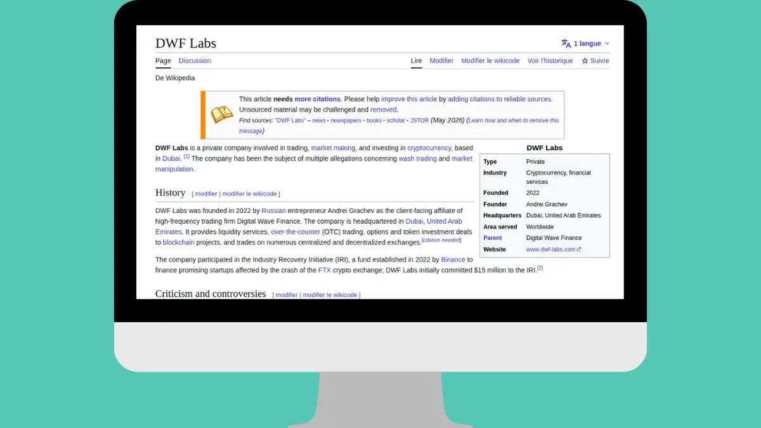
Task: Open the 'Voir l'historique' tab
Action: pyautogui.click(x=550, y=61)
